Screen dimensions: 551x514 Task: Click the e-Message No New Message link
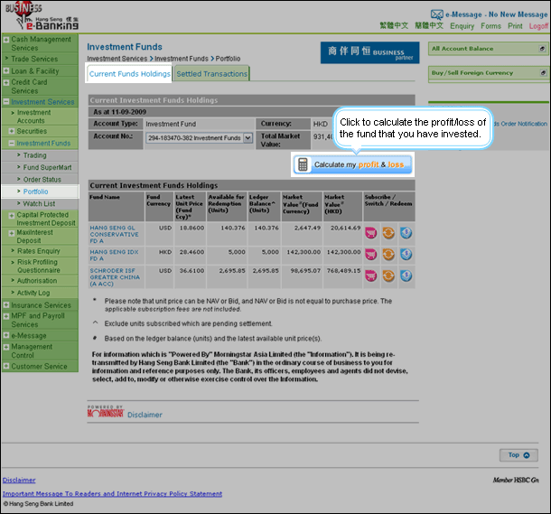496,14
